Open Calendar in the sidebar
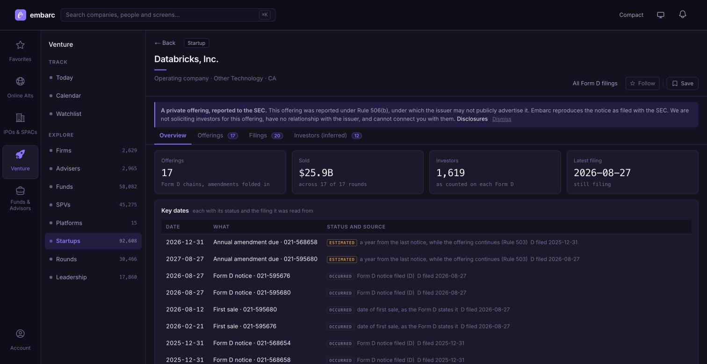707x364 pixels. coord(93,96)
